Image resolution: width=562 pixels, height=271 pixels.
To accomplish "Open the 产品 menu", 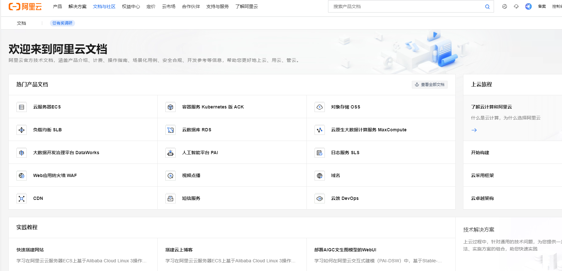I will (x=57, y=6).
